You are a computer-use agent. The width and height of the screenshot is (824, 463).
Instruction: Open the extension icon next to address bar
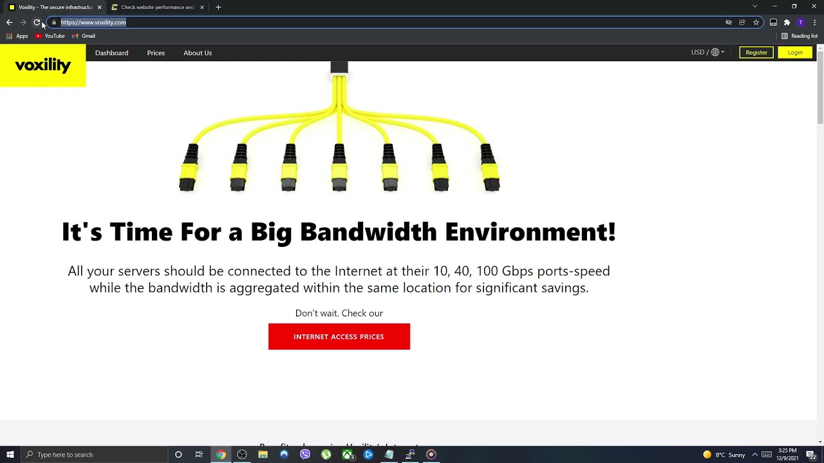773,23
